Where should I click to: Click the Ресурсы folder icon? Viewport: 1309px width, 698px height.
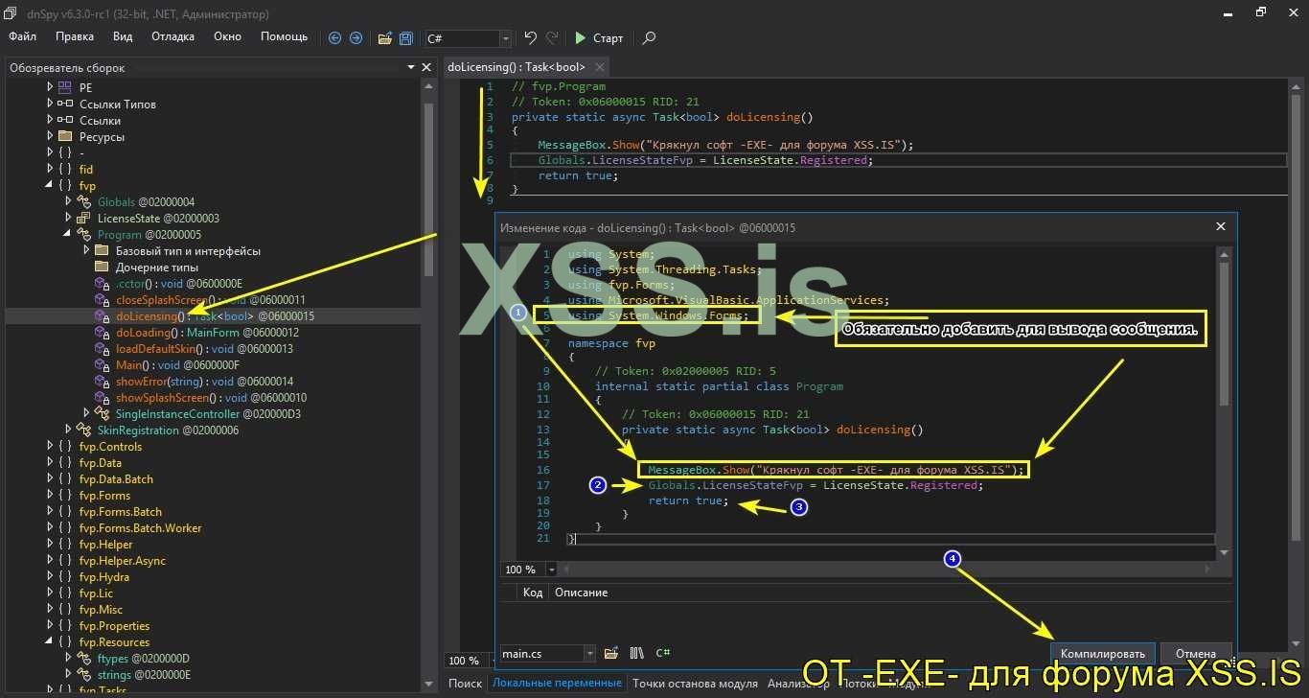tap(65, 136)
